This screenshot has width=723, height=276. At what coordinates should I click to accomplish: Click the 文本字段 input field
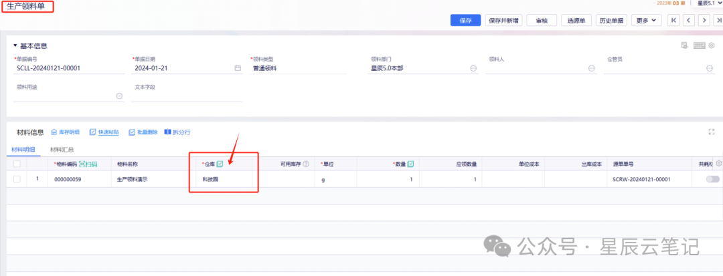187,96
